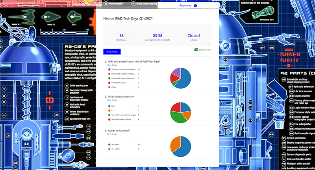The width and height of the screenshot is (315, 170).
Task: Click the purple legend dot for Other
Action: pos(109,87)
